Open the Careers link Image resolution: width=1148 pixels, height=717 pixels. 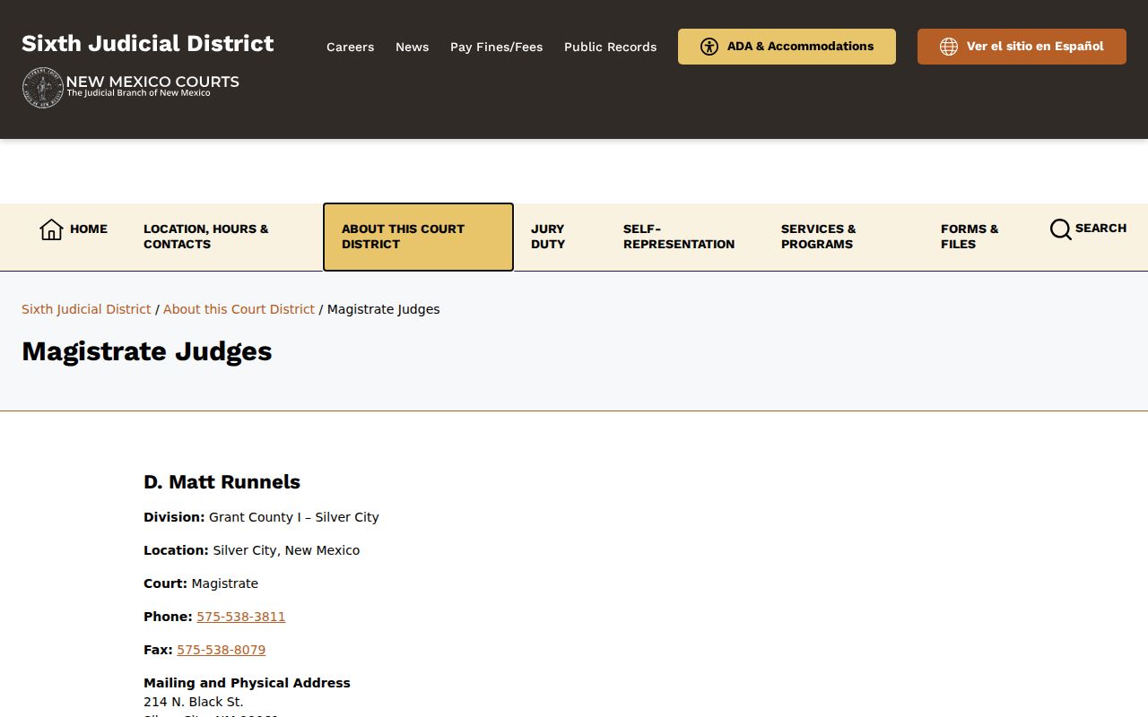(350, 47)
